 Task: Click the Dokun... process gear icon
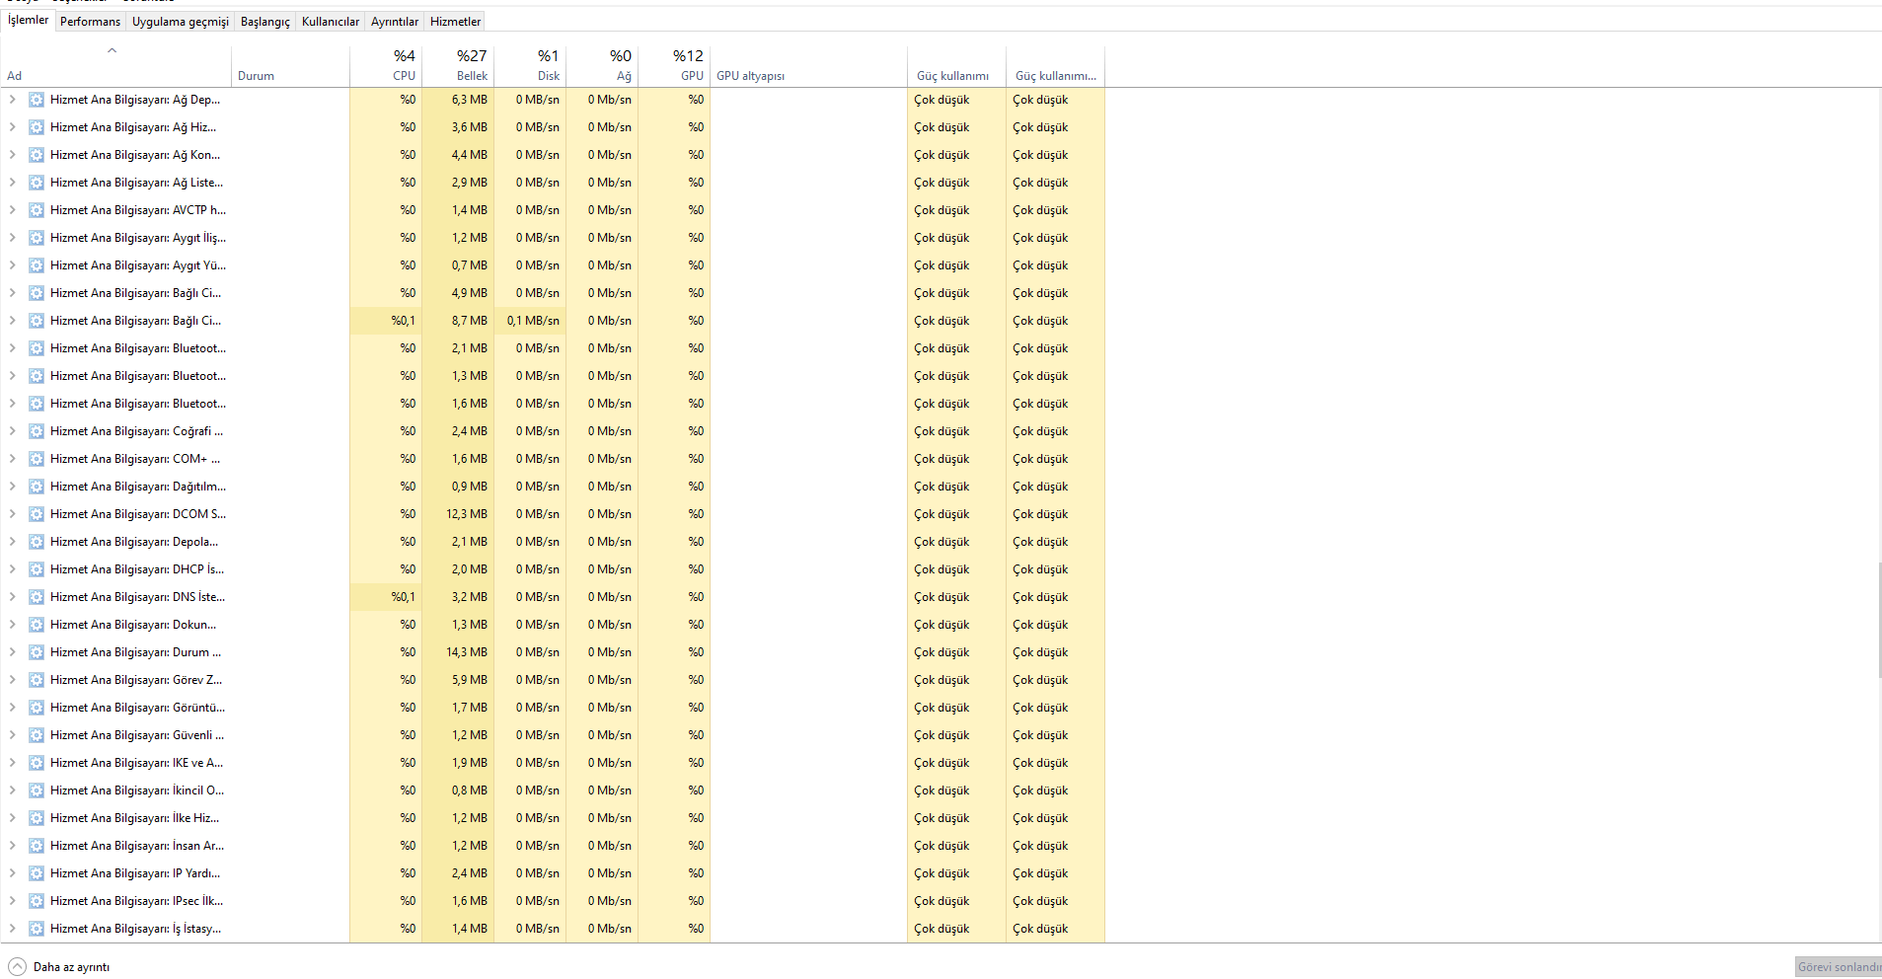pyautogui.click(x=37, y=625)
